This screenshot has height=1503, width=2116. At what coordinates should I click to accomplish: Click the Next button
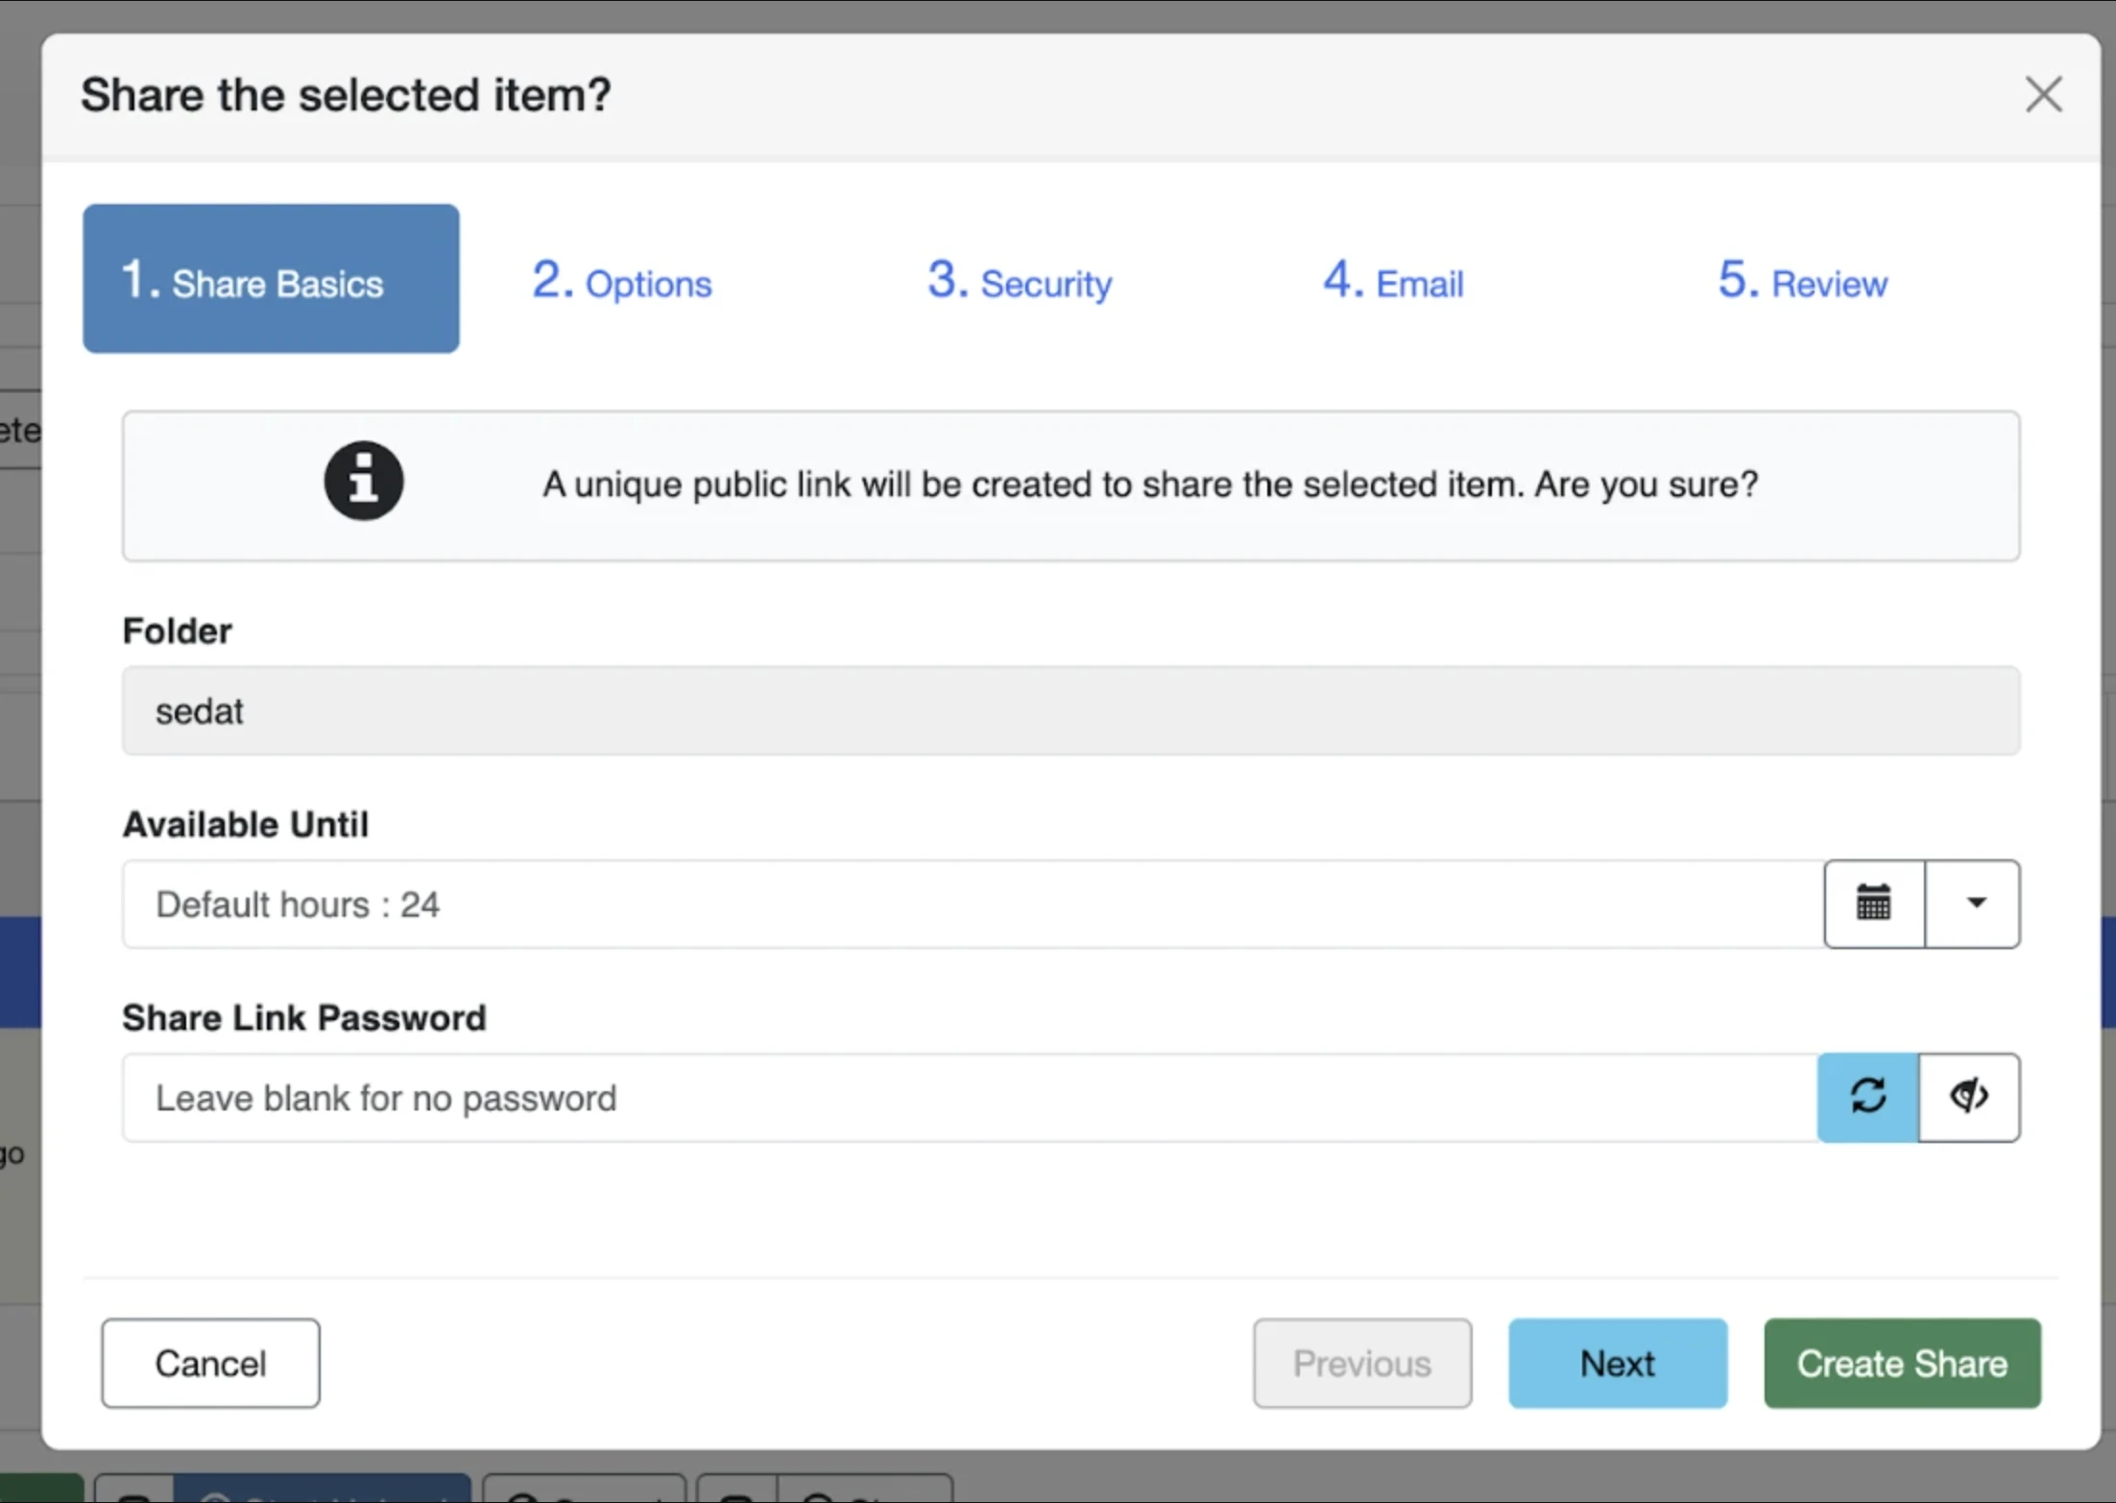click(1618, 1363)
